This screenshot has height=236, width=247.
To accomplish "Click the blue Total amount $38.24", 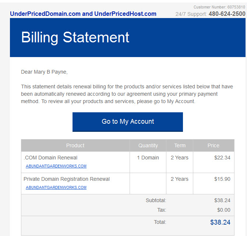I will coord(220,222).
